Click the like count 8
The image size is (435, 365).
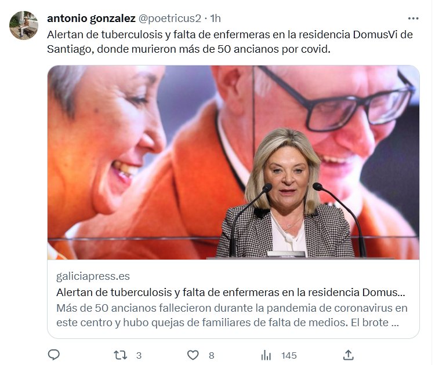[211, 356]
